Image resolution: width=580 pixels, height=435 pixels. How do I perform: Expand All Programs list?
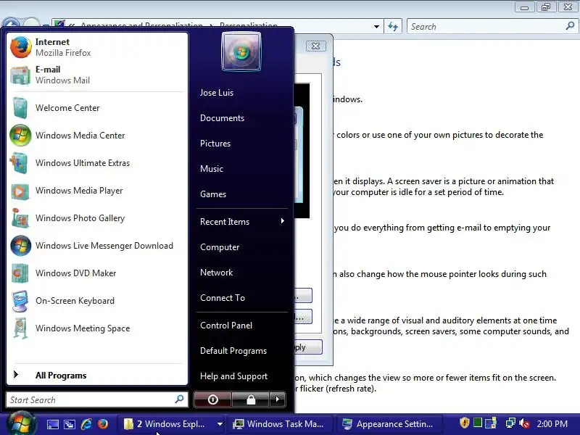click(97, 375)
